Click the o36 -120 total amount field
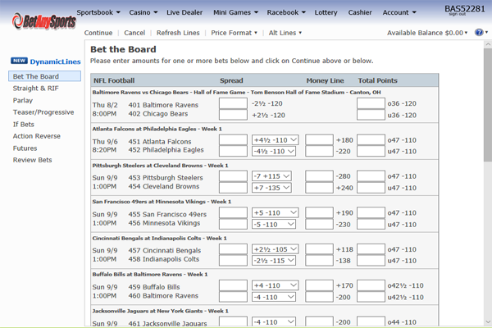This screenshot has width=492, height=328. pyautogui.click(x=371, y=103)
